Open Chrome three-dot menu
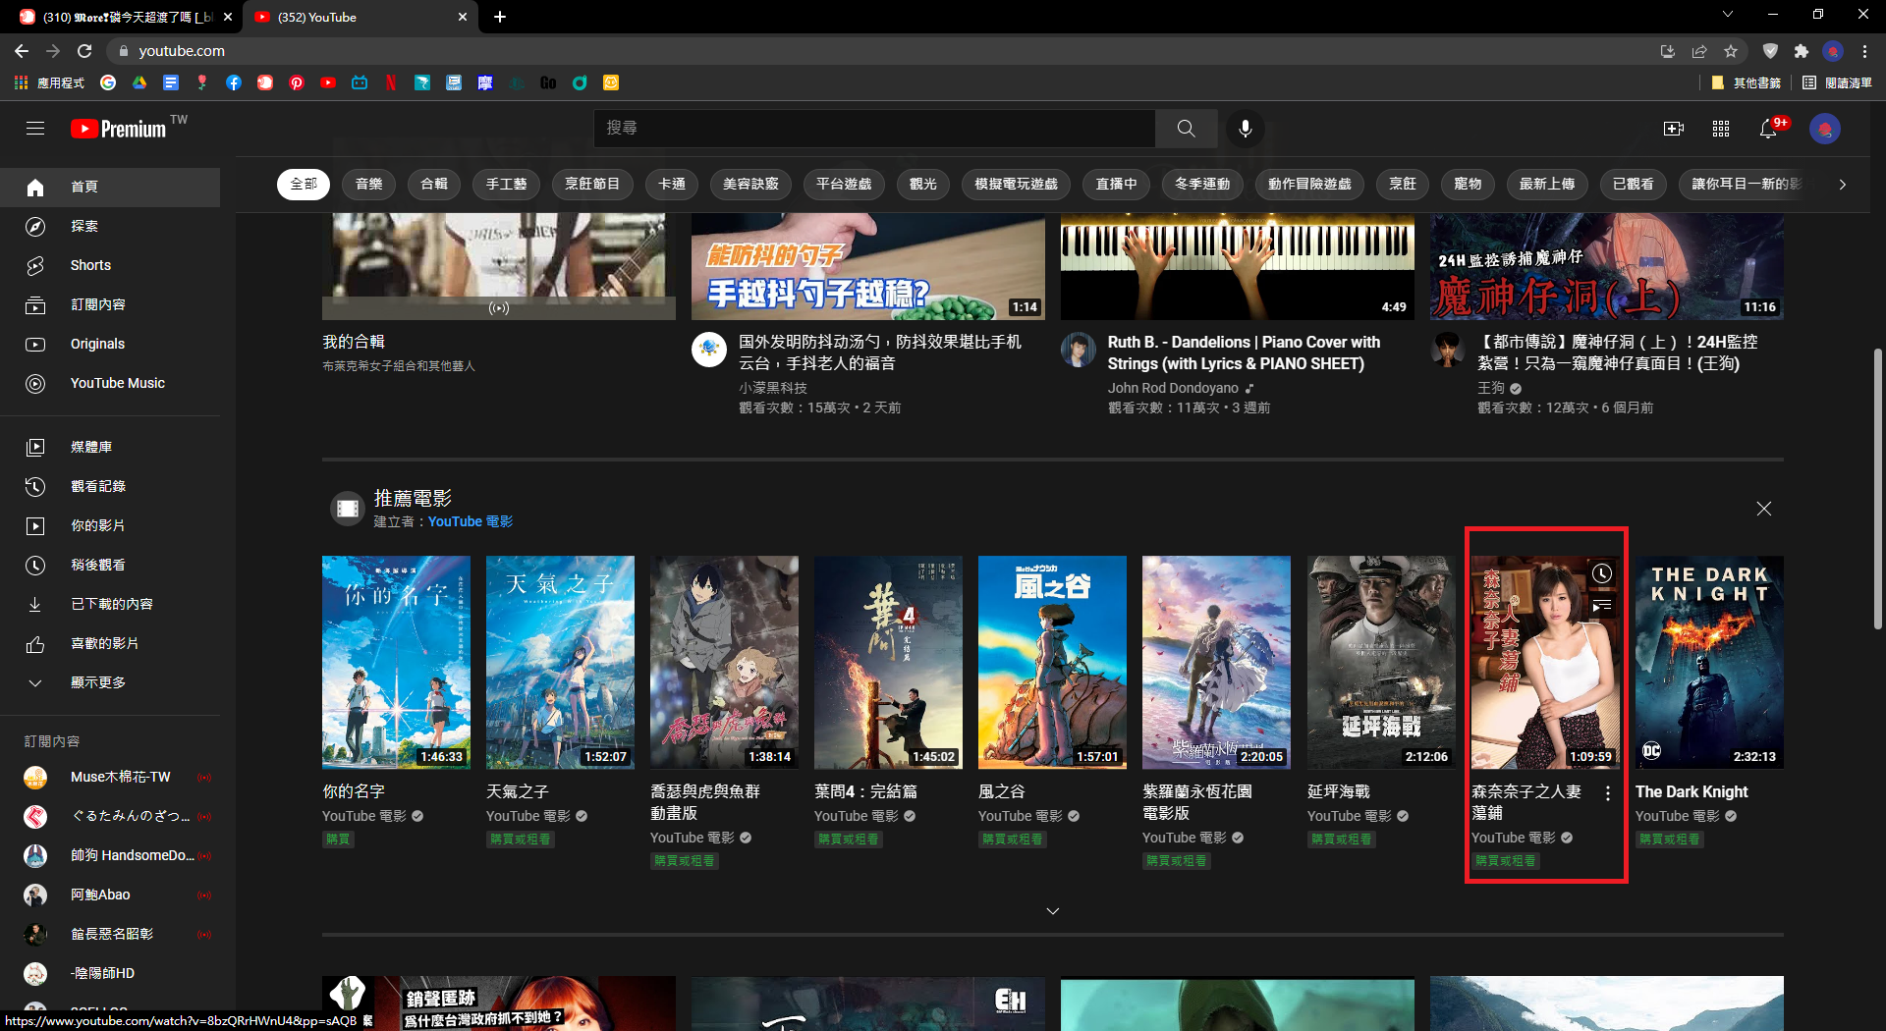1886x1031 pixels. 1864,51
